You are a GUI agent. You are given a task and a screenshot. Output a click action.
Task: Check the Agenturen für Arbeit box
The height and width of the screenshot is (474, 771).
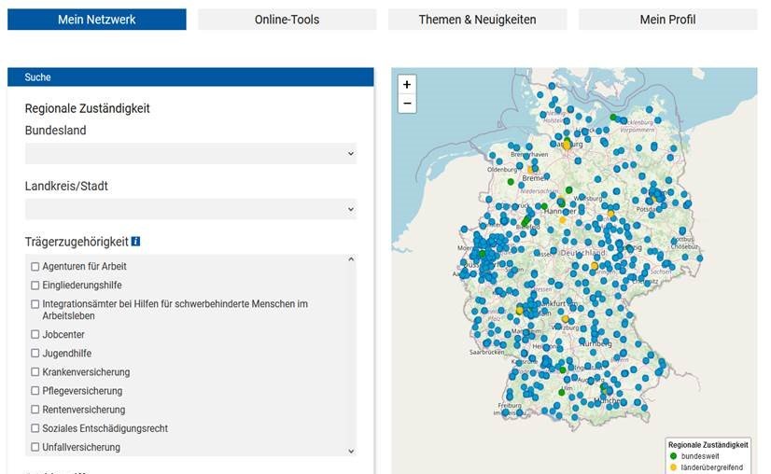[x=35, y=267]
